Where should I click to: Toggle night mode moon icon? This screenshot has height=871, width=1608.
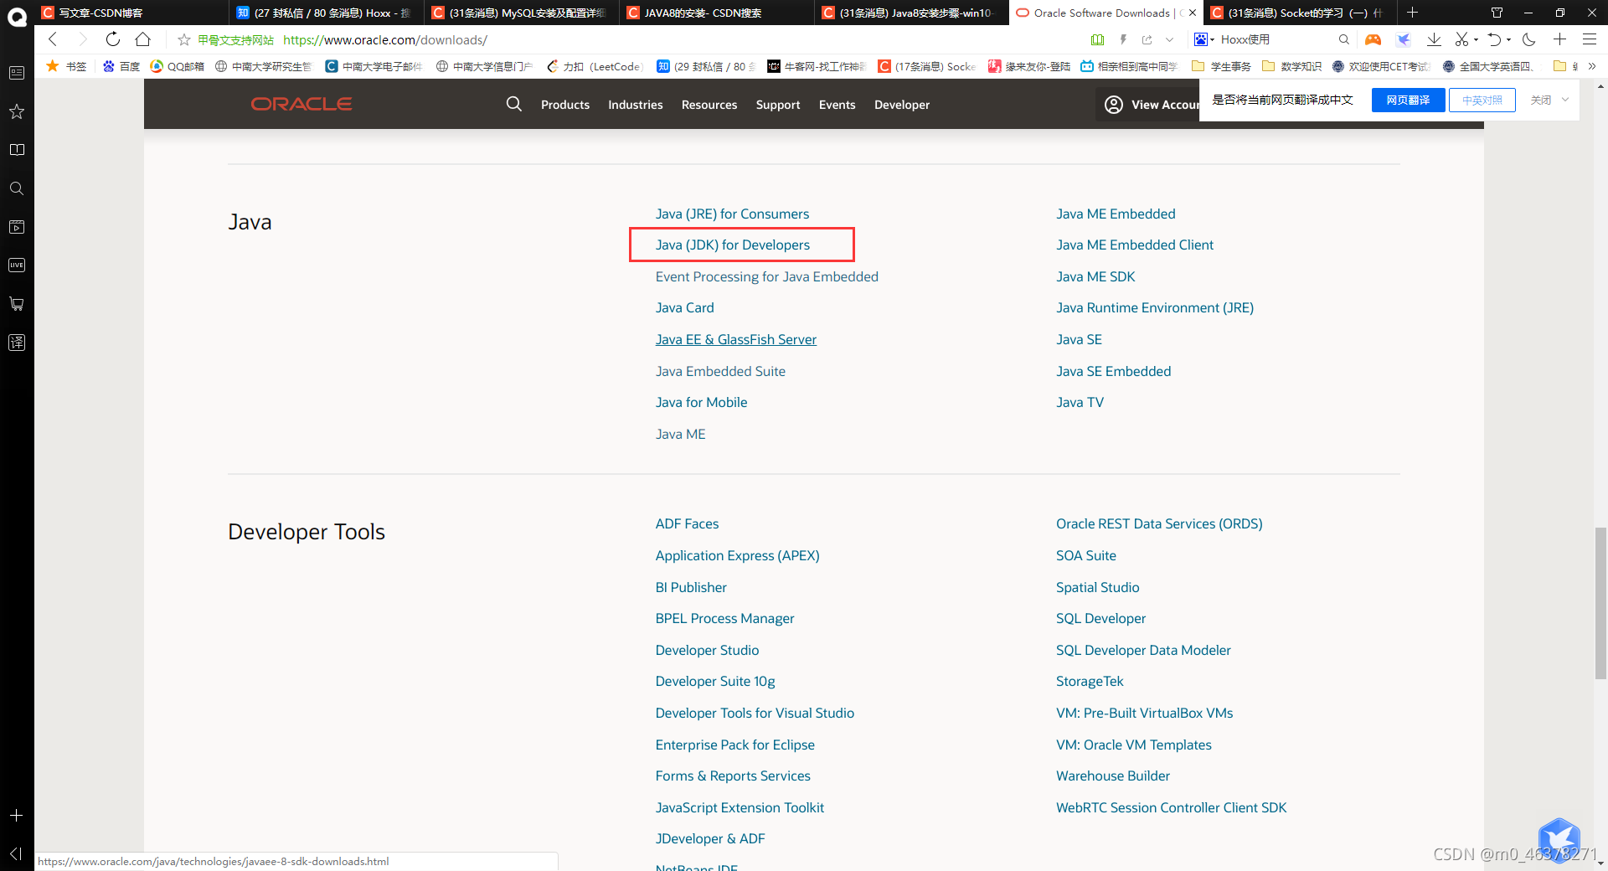pos(1528,39)
